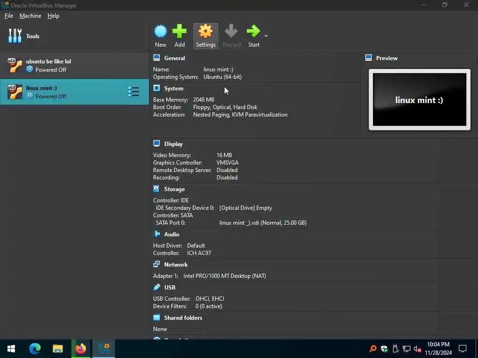Open the Shared folders heading link
The height and width of the screenshot is (358, 478).
(183, 318)
